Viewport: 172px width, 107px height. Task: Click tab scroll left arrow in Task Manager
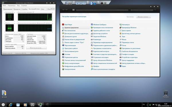click(x=52, y=9)
